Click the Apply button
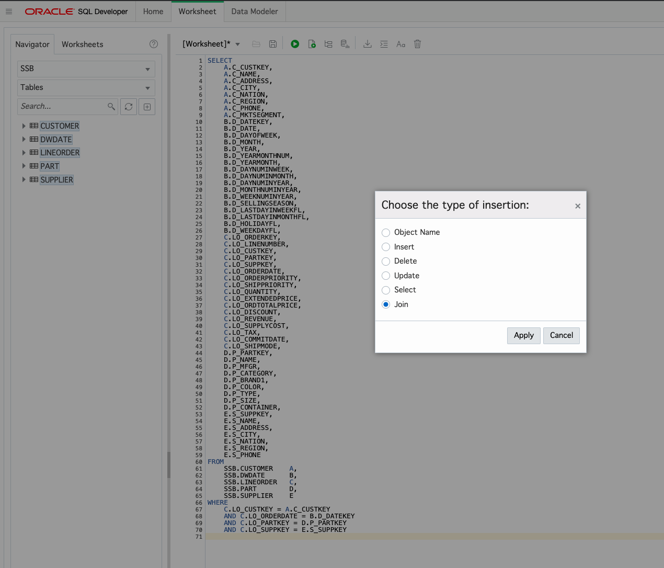This screenshot has width=664, height=568. (524, 335)
